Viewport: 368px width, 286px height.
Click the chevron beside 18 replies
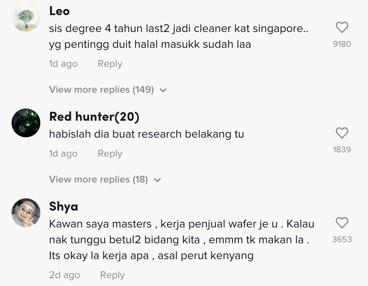pyautogui.click(x=157, y=180)
